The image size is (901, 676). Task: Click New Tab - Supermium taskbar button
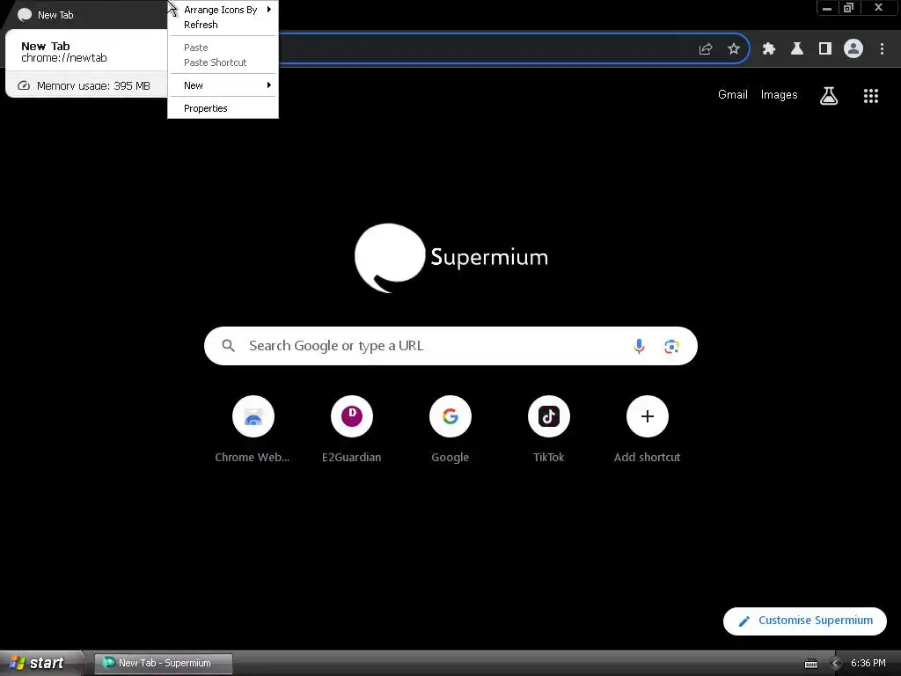[x=163, y=663]
